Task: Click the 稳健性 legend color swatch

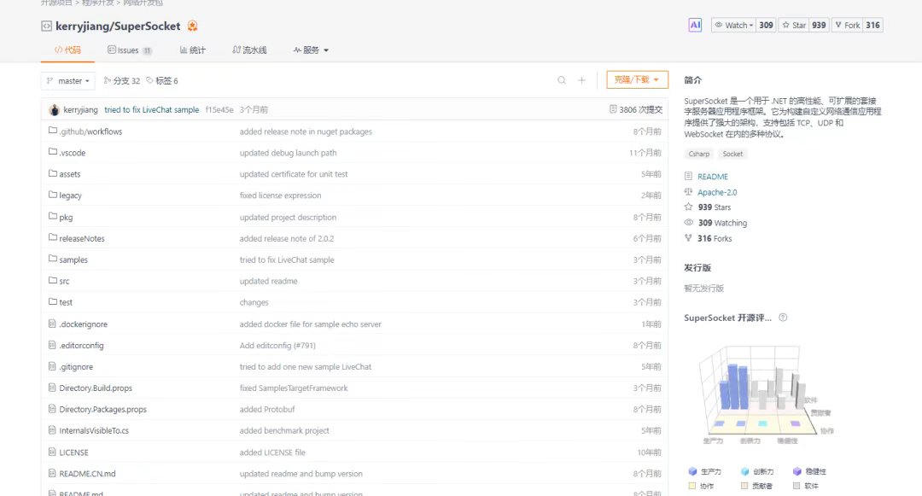Action: coord(797,471)
